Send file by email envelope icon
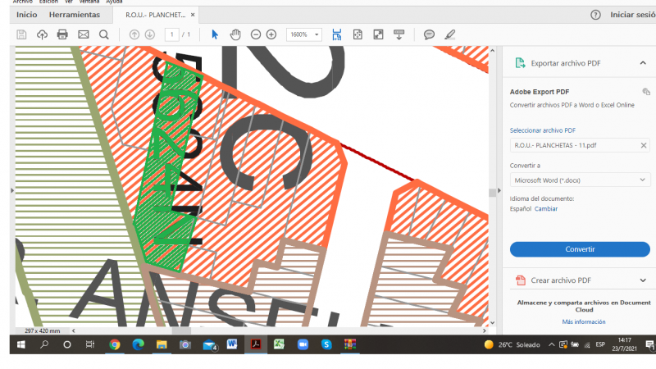The height and width of the screenshot is (369, 656). coord(83,34)
